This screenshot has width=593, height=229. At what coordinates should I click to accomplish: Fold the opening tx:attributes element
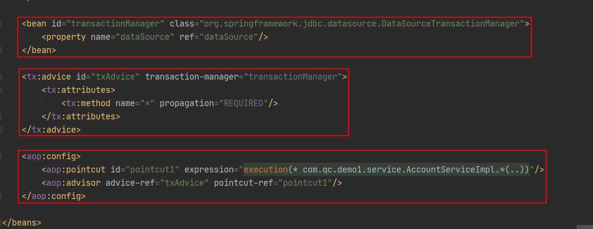pyautogui.click(x=1, y=90)
